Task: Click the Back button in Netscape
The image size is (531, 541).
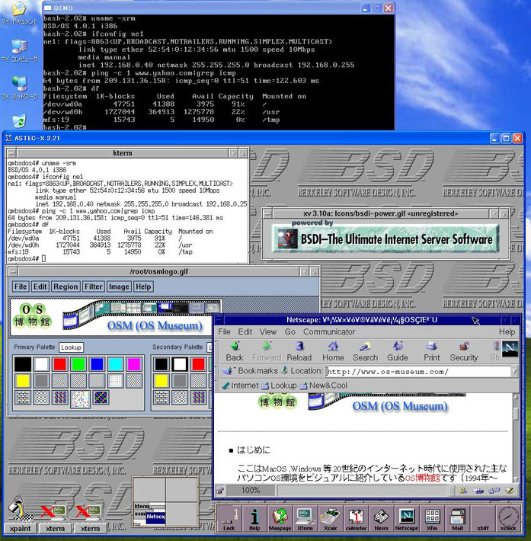Action: pos(235,351)
